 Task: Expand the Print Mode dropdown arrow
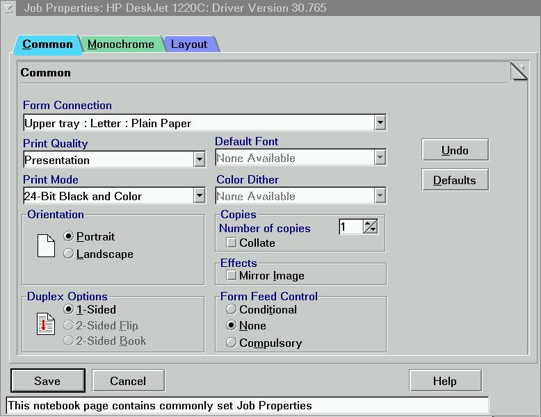coord(199,195)
